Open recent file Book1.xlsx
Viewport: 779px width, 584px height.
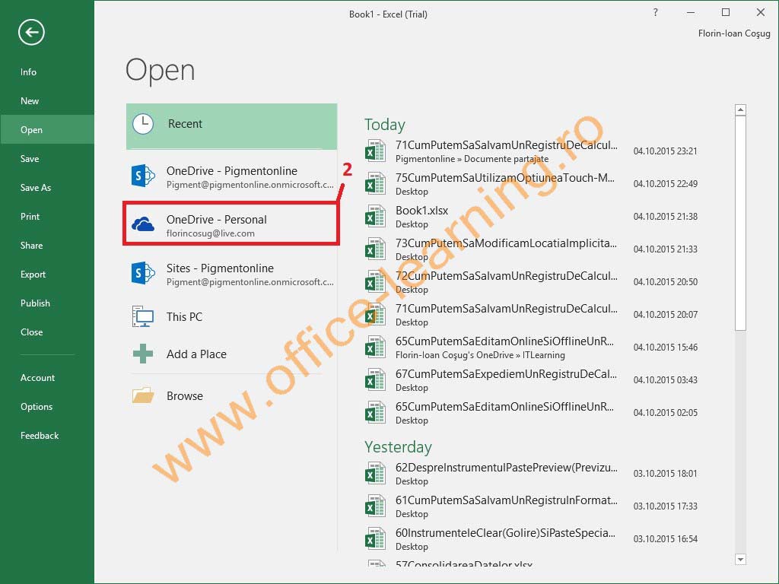coord(532,217)
